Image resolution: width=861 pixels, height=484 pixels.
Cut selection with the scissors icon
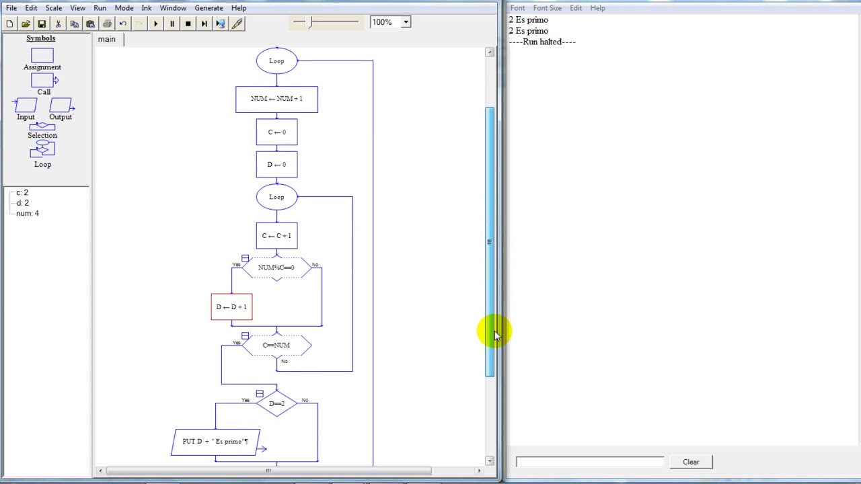point(58,24)
